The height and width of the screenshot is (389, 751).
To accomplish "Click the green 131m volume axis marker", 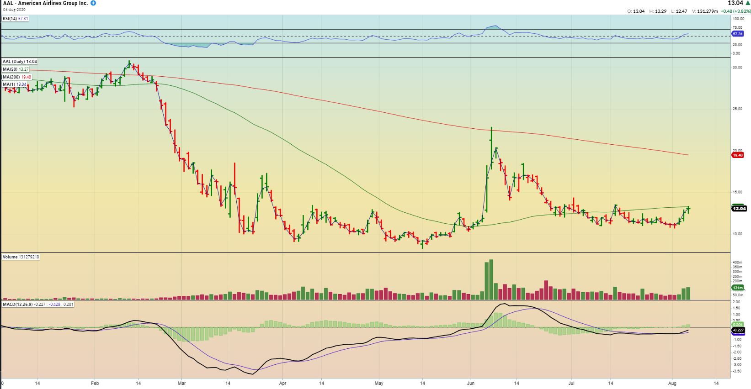I will [738, 288].
